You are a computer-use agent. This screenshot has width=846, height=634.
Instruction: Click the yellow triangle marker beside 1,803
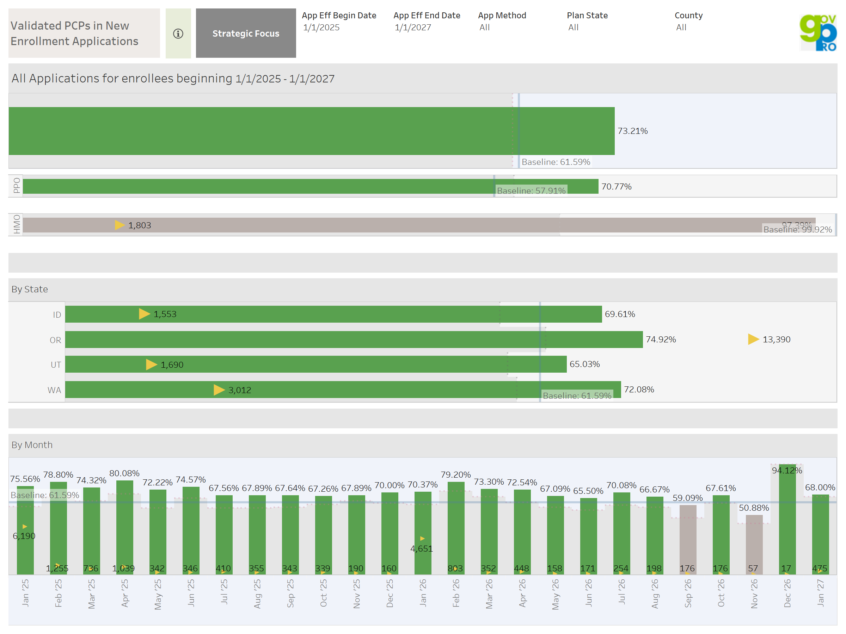click(120, 225)
